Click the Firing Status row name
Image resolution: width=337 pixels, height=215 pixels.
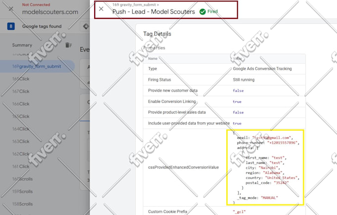pyautogui.click(x=160, y=80)
